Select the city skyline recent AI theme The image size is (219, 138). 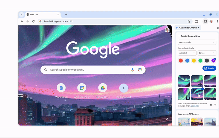click(210, 122)
